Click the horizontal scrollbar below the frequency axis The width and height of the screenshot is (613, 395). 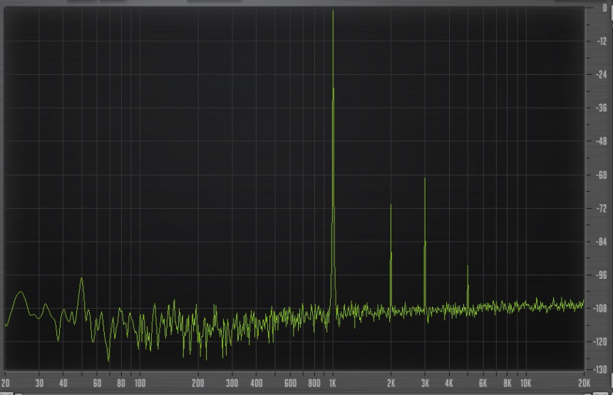pyautogui.click(x=306, y=392)
